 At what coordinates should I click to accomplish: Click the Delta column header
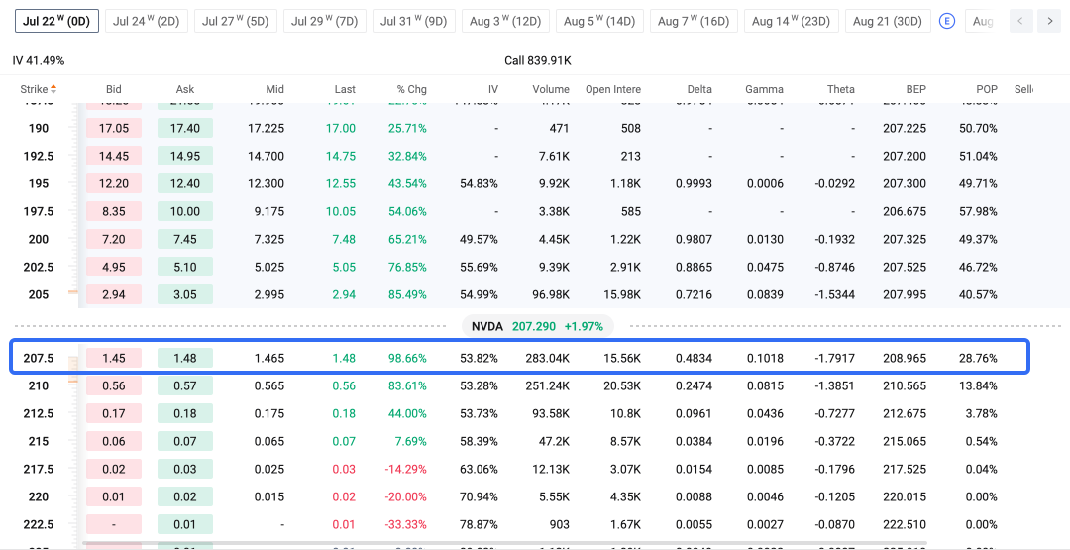point(699,89)
